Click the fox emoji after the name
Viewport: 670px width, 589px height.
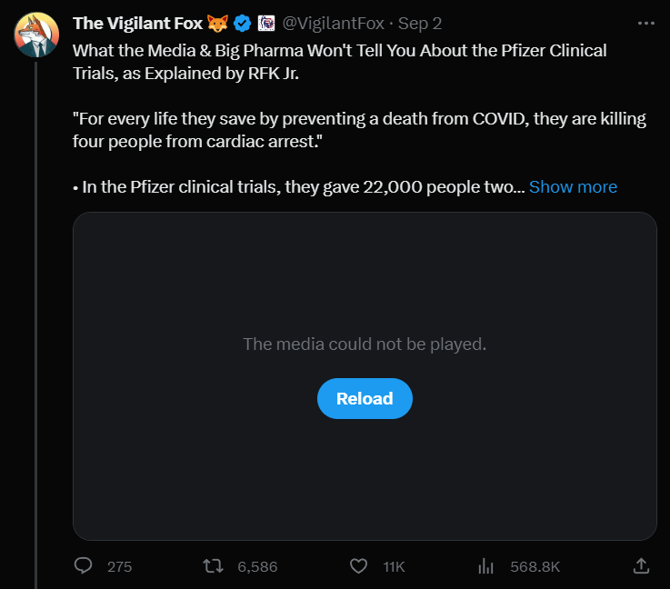[217, 23]
